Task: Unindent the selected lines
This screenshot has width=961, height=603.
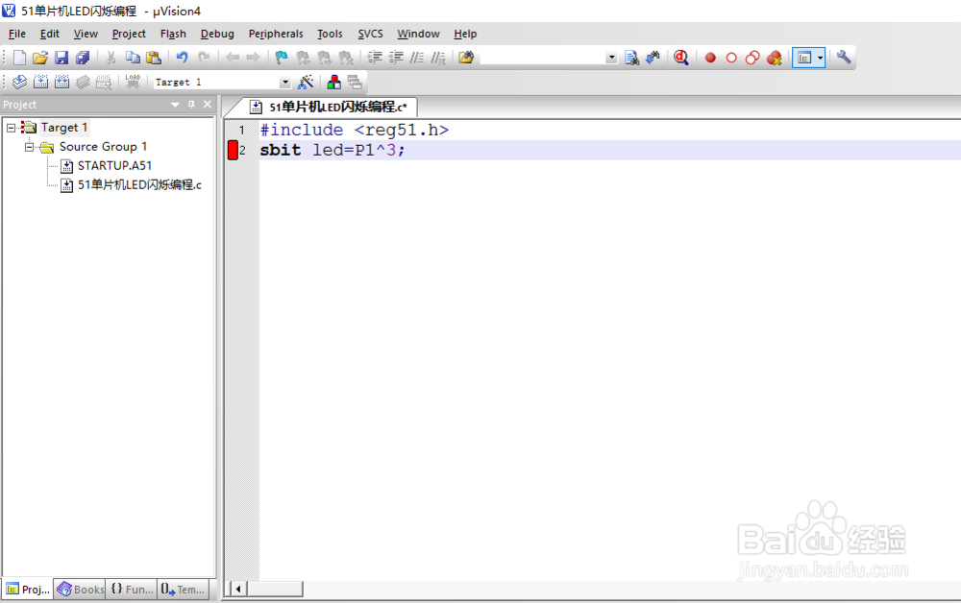Action: coord(396,58)
